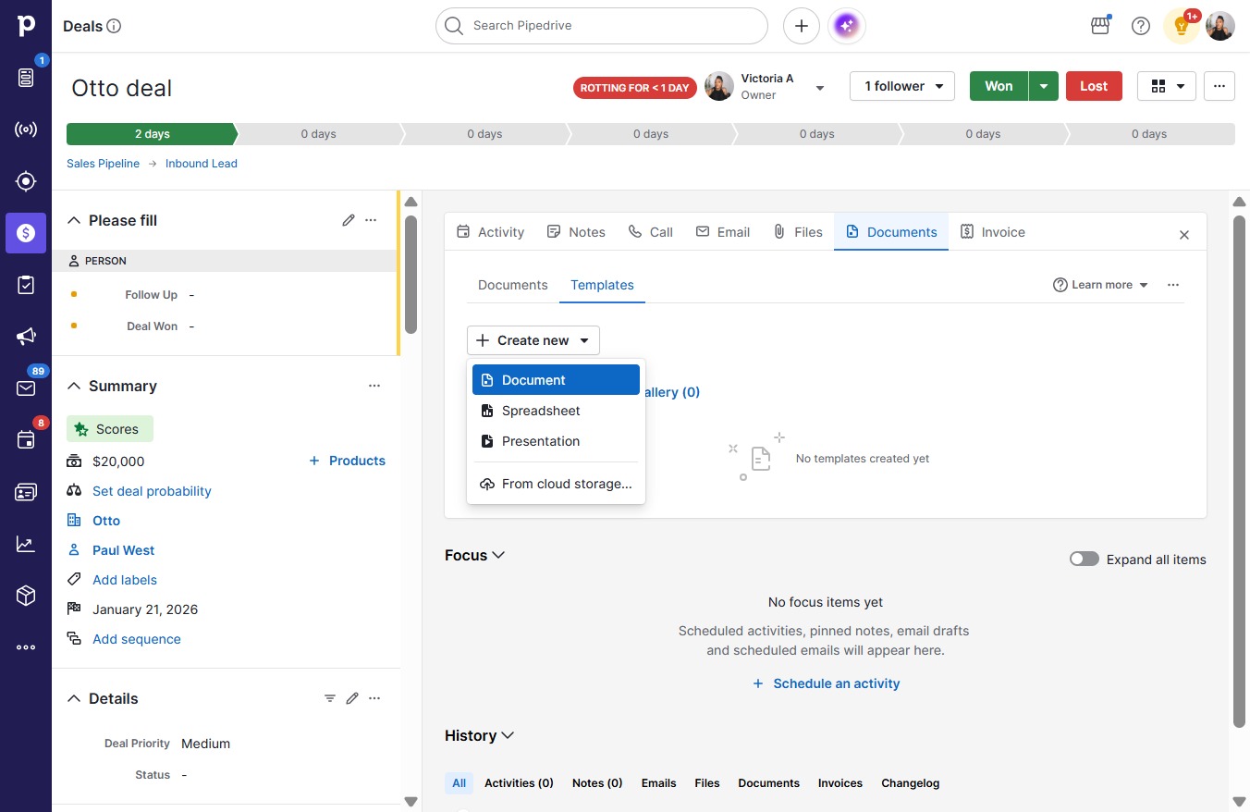Open Contacts card icon in sidebar
The width and height of the screenshot is (1250, 812).
(x=26, y=492)
